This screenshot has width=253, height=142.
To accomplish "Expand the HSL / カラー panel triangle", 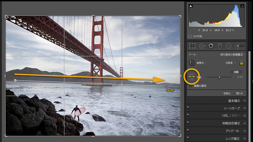I will tap(244, 116).
